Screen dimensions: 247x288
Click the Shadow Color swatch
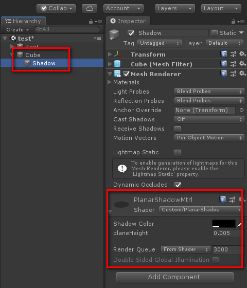(224, 224)
